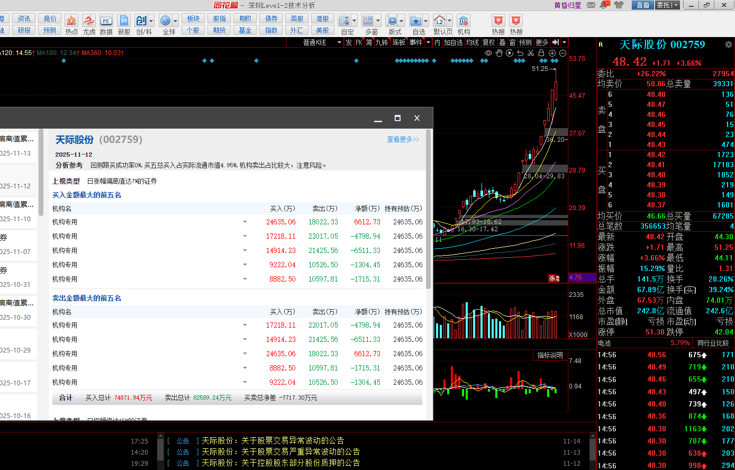Open the 港股 Hong Kong stocks menu
The height and width of the screenshot is (470, 735).
[323, 19]
